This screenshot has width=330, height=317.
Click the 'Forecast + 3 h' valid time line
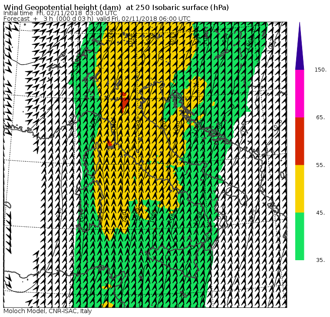pyautogui.click(x=97, y=19)
